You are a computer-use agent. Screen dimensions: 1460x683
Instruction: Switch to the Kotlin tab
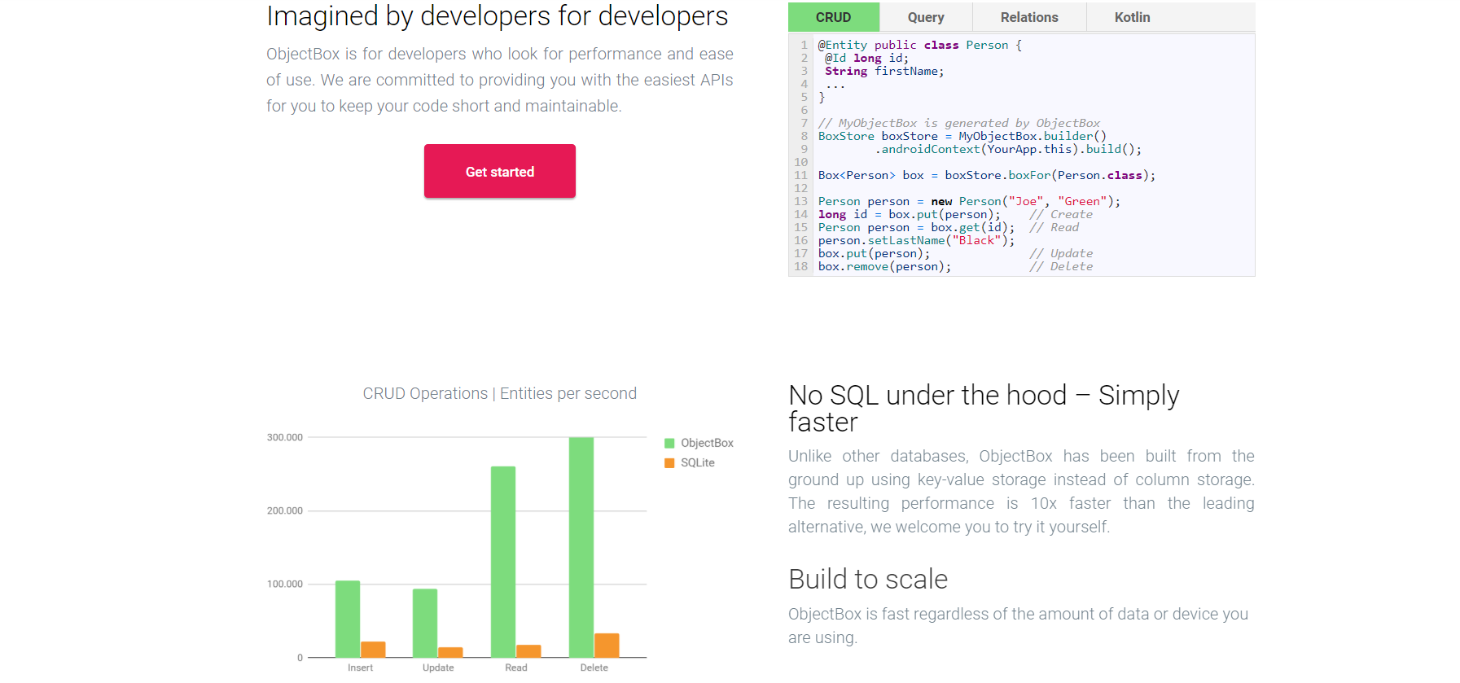point(1132,17)
